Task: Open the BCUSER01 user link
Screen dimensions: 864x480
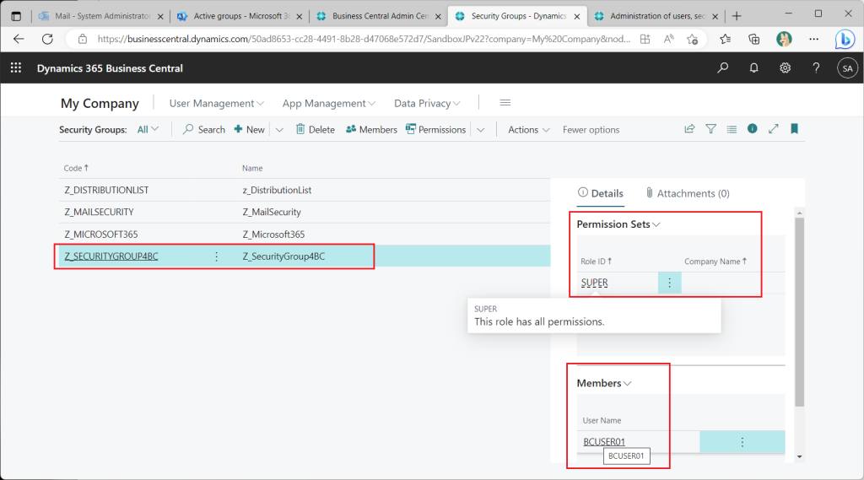Action: pos(604,441)
